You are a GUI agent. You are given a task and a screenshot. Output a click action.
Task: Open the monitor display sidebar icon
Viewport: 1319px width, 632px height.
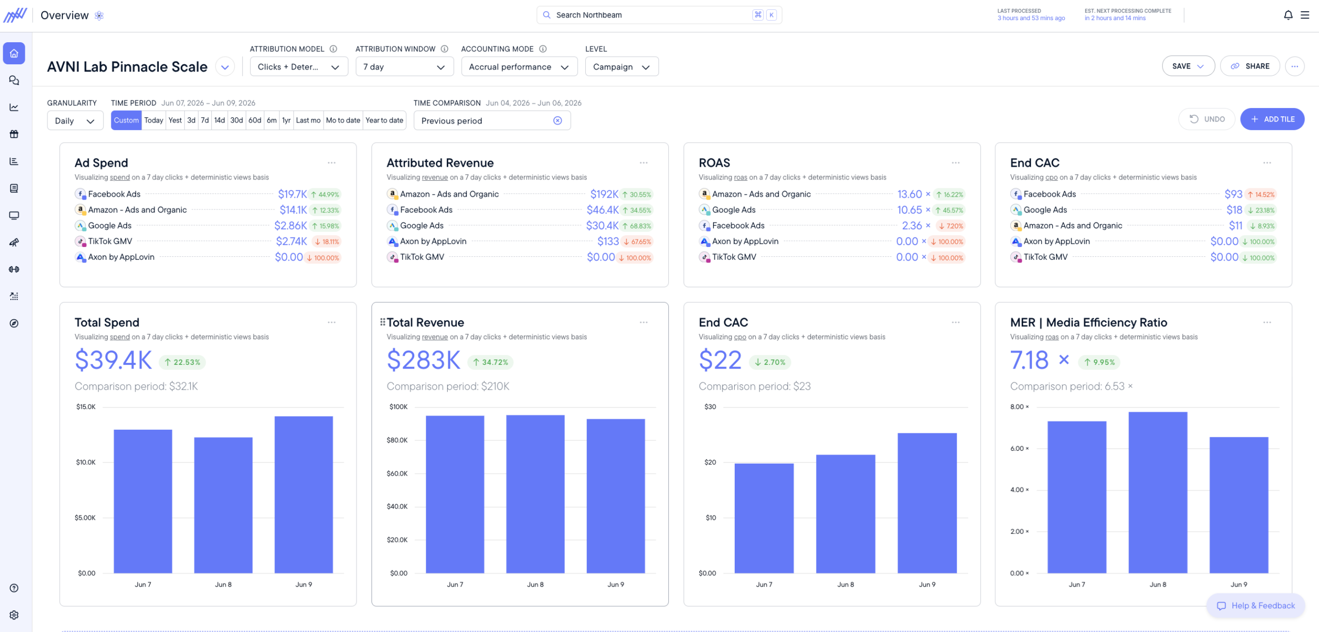pos(14,215)
